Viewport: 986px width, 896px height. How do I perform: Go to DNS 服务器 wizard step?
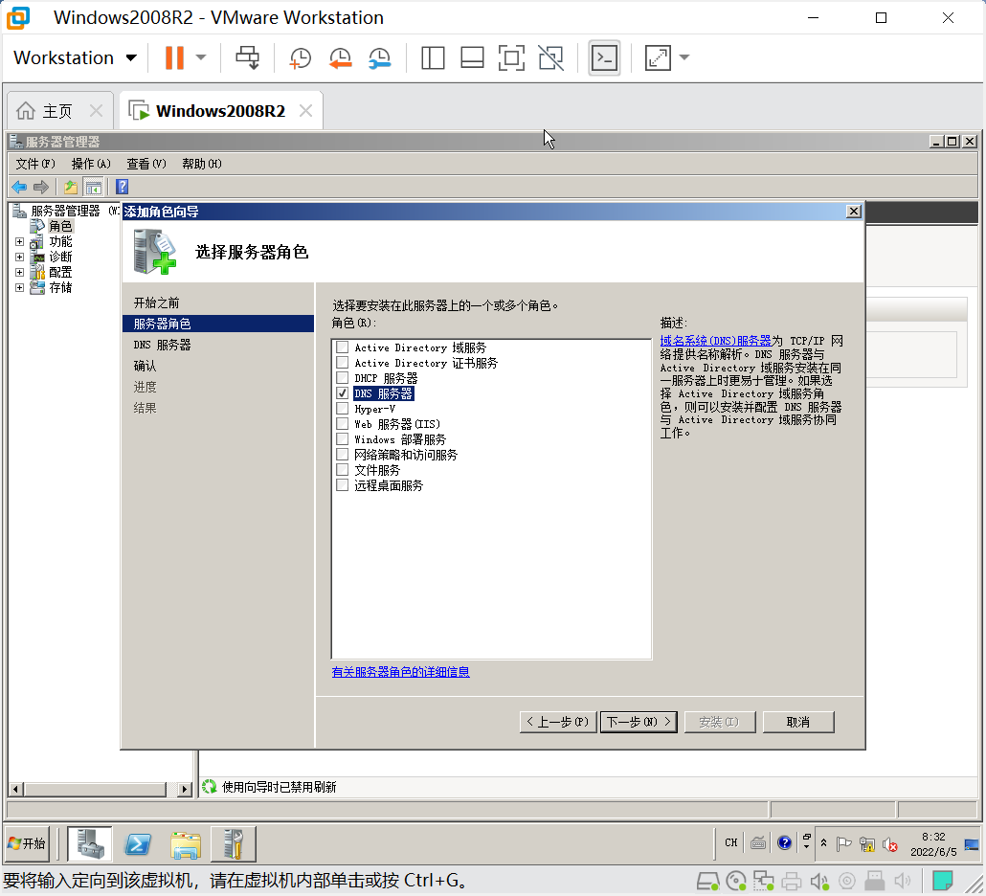pos(162,346)
